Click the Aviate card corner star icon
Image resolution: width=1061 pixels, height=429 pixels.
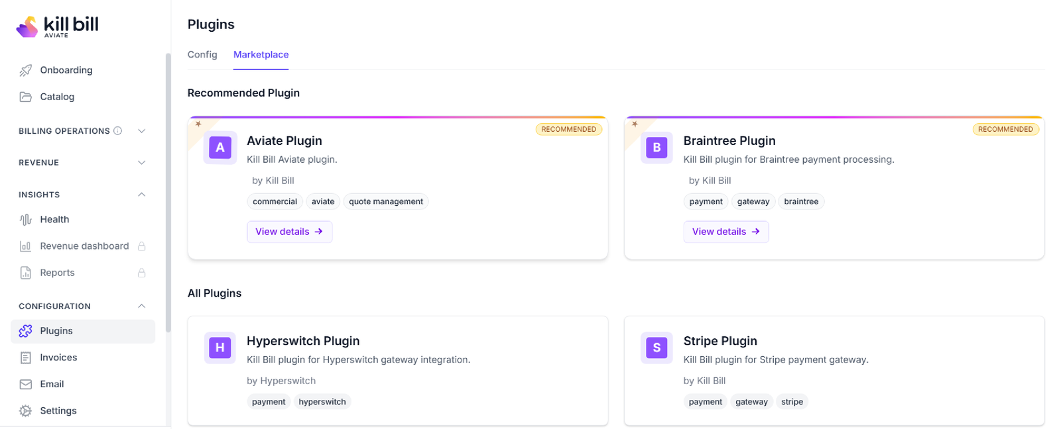click(x=198, y=124)
